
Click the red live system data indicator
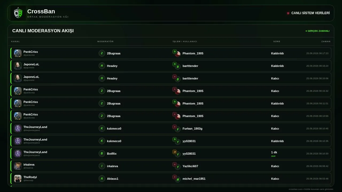[x=288, y=13]
